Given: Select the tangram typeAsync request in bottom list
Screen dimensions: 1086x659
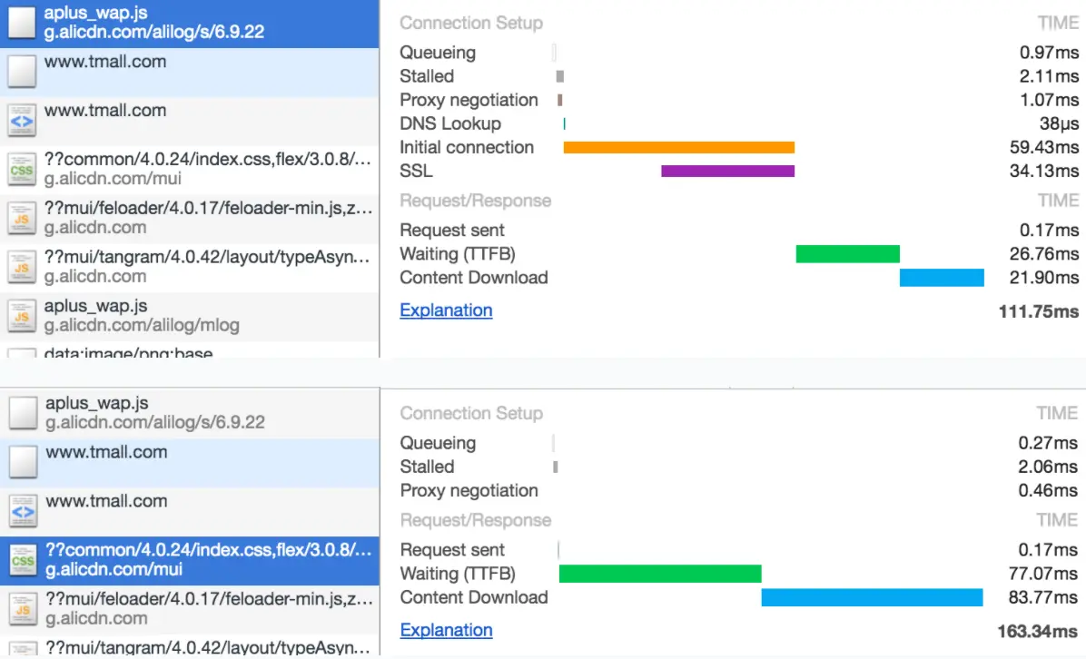Looking at the screenshot, I should (x=209, y=648).
